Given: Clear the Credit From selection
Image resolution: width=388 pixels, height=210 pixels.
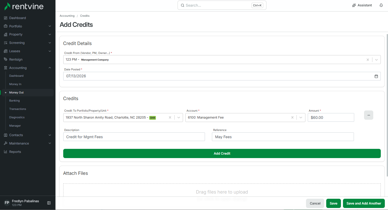Looking at the screenshot, I should click(x=368, y=60).
